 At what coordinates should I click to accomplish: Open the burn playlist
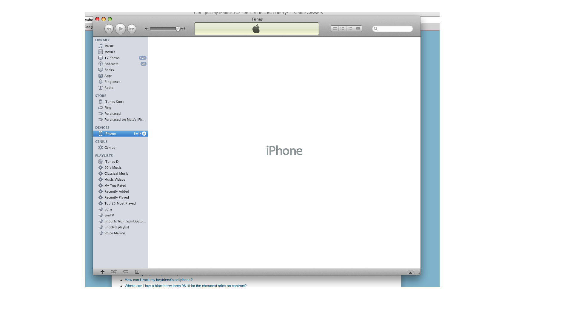tap(120, 209)
